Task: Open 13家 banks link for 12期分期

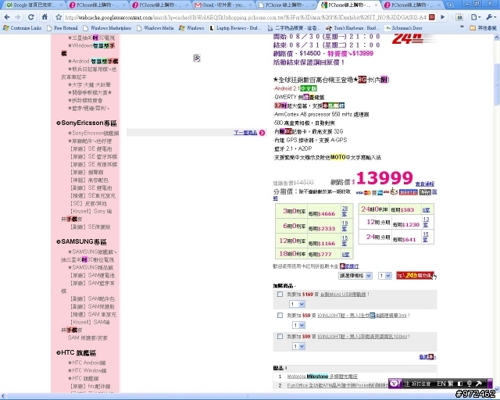Action: (x=426, y=222)
